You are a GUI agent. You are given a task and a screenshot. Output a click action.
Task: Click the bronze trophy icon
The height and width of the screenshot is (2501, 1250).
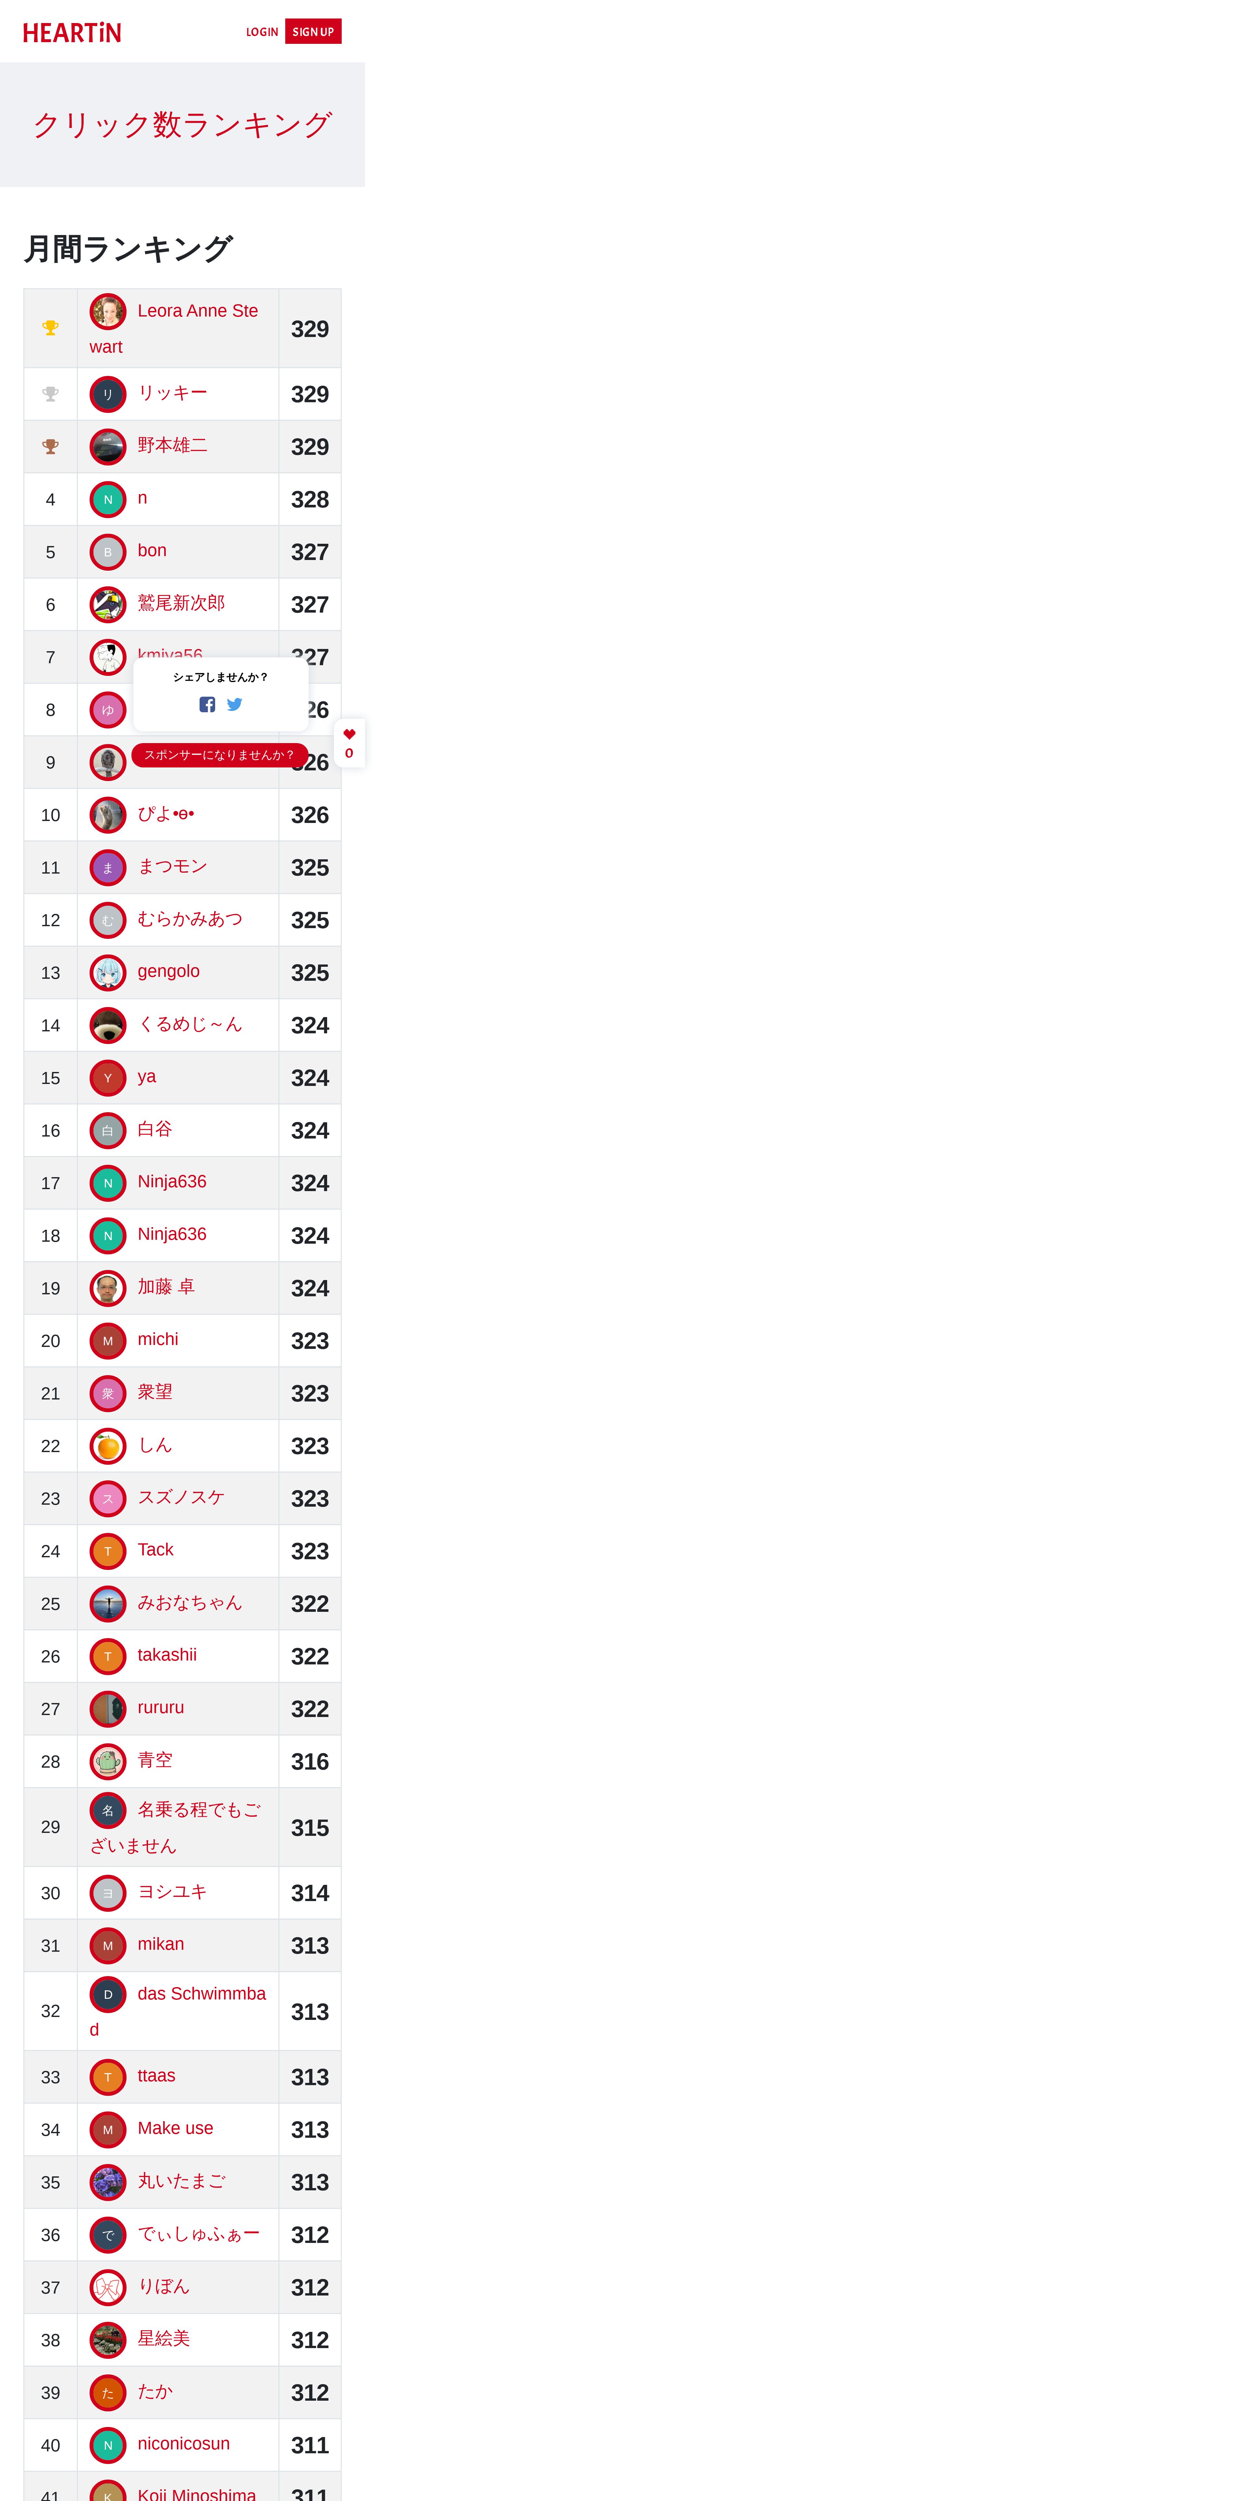pos(51,447)
